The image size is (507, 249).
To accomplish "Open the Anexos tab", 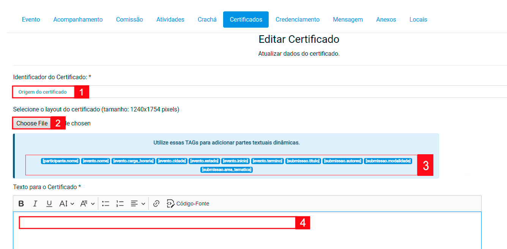I will point(386,19).
